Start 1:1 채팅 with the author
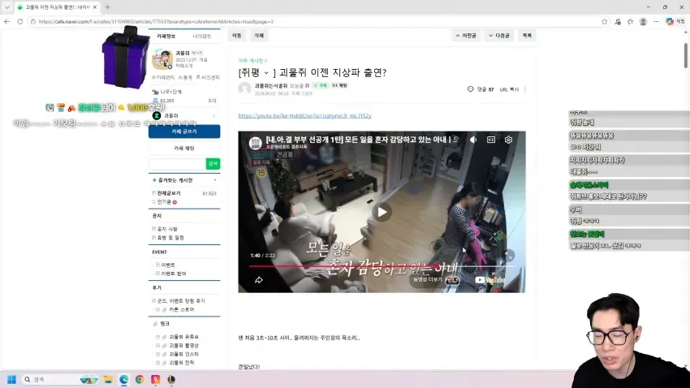 tap(339, 85)
